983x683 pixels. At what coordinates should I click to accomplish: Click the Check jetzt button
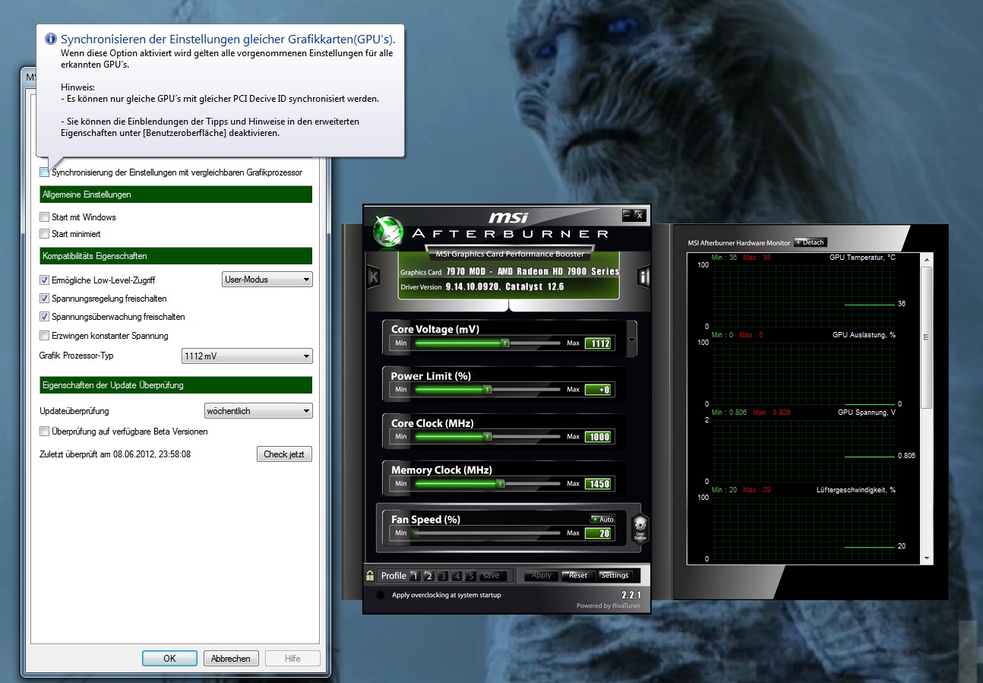click(x=284, y=454)
